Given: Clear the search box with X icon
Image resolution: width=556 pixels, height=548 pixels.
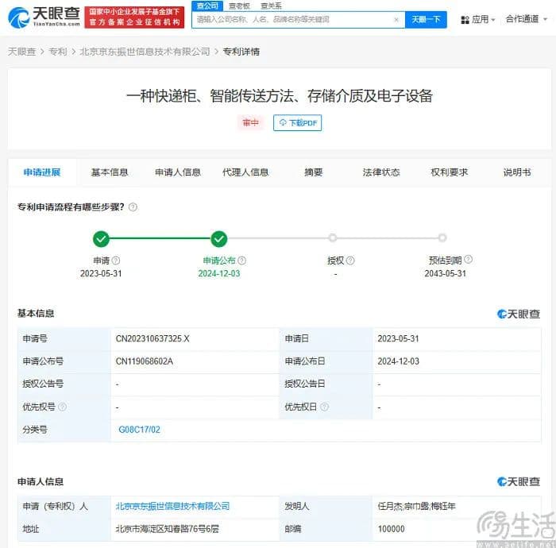Looking at the screenshot, I should pos(396,19).
